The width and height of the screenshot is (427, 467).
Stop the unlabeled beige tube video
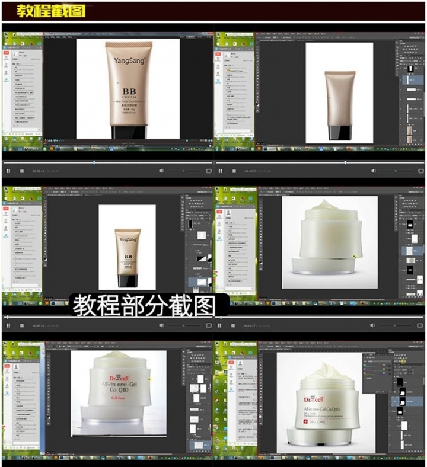234,171
